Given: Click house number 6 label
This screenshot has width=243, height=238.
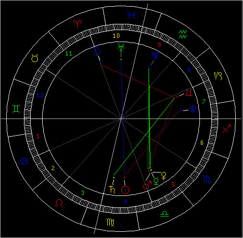Looking at the screenshot, I should (202, 143).
